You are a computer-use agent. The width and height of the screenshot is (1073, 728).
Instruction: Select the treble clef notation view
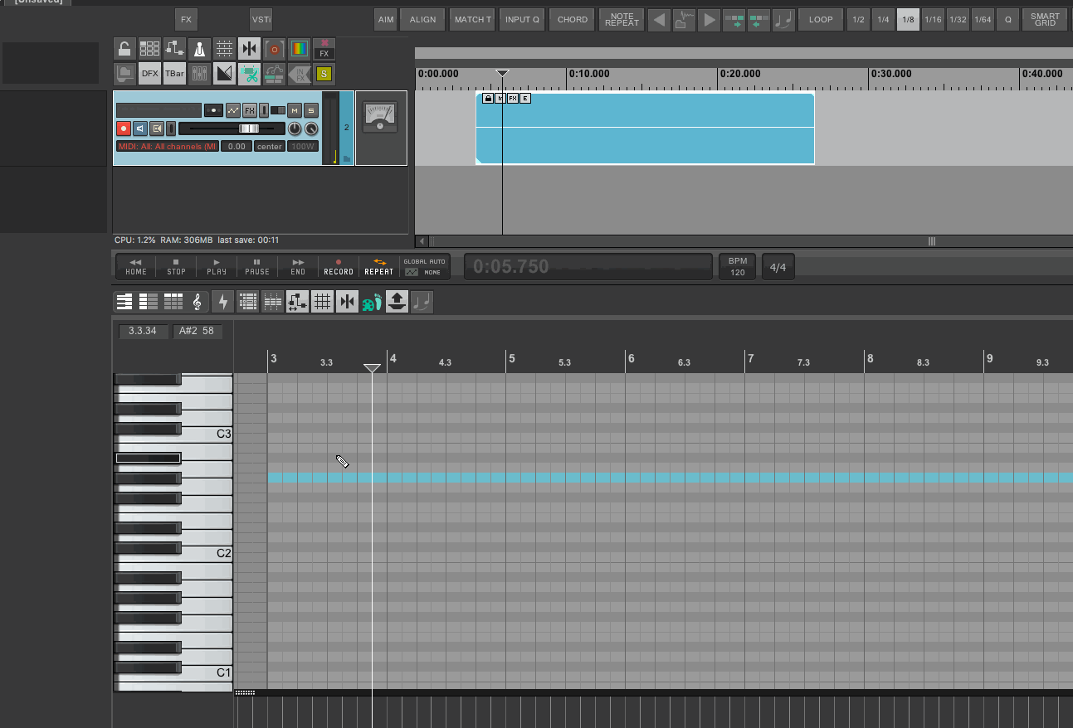(x=197, y=303)
